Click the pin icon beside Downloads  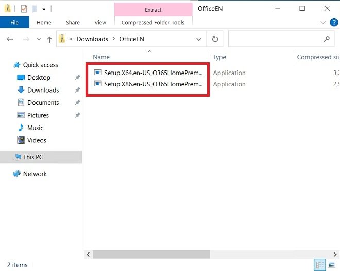pos(77,90)
